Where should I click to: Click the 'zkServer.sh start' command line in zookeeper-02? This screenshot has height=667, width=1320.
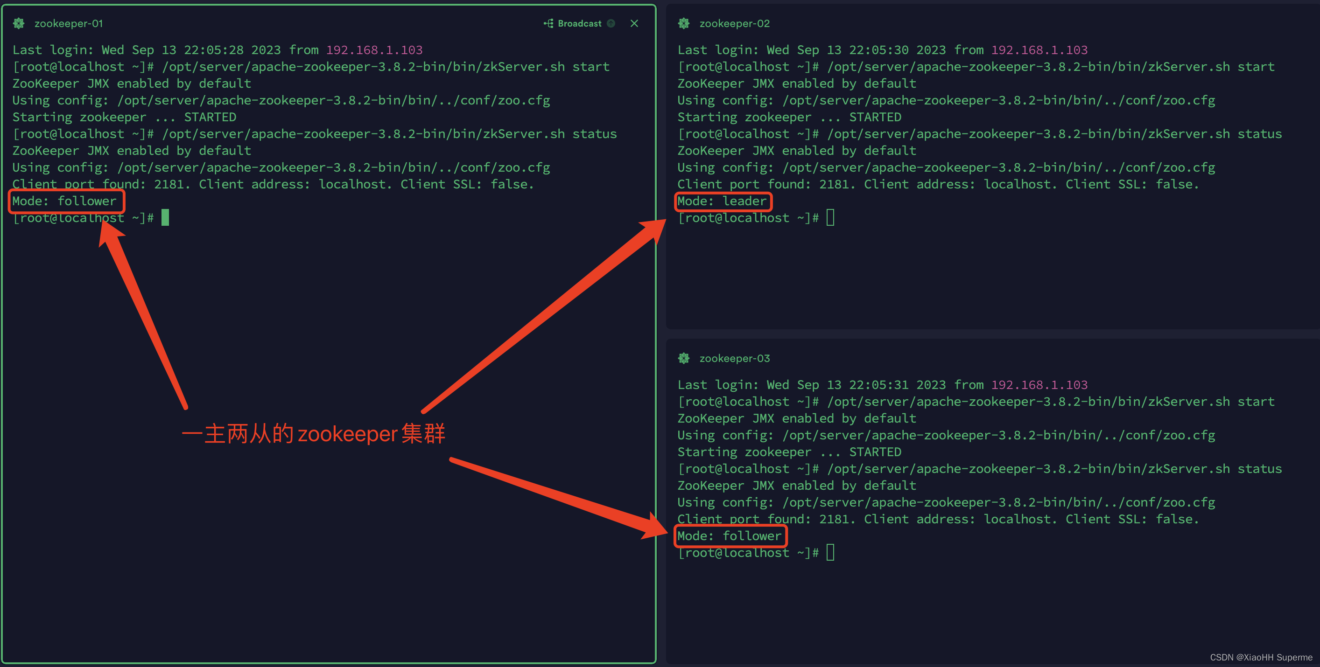pyautogui.click(x=976, y=67)
